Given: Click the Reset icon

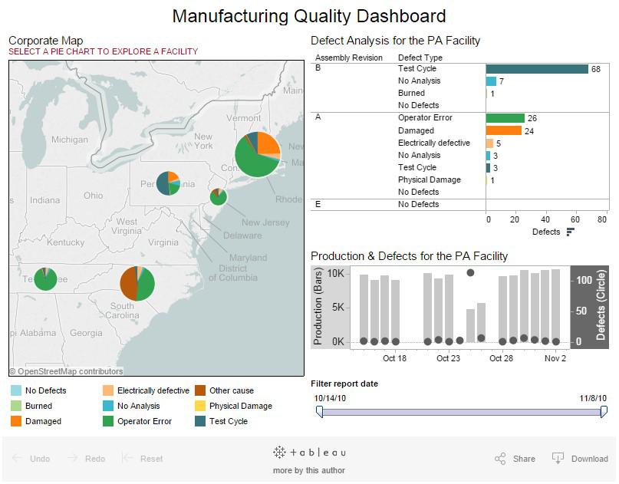Looking at the screenshot, I should point(128,459).
